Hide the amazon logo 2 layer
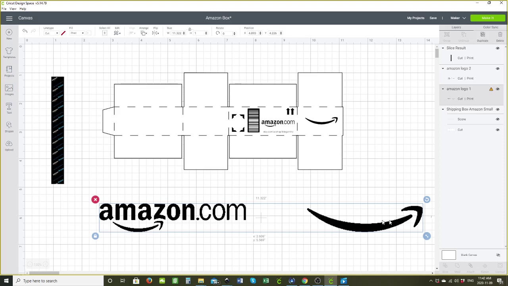 [x=498, y=68]
